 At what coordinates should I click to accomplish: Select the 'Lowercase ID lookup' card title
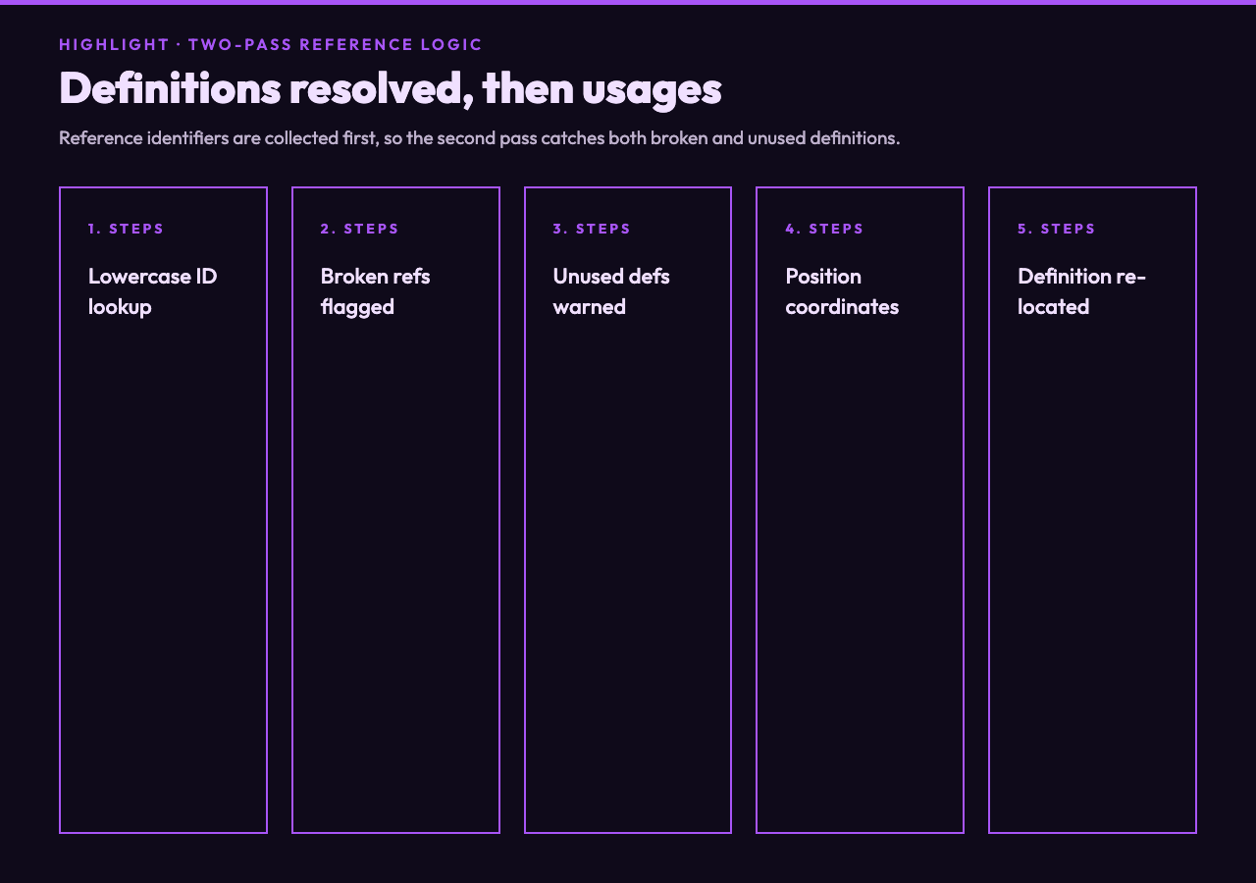[153, 291]
